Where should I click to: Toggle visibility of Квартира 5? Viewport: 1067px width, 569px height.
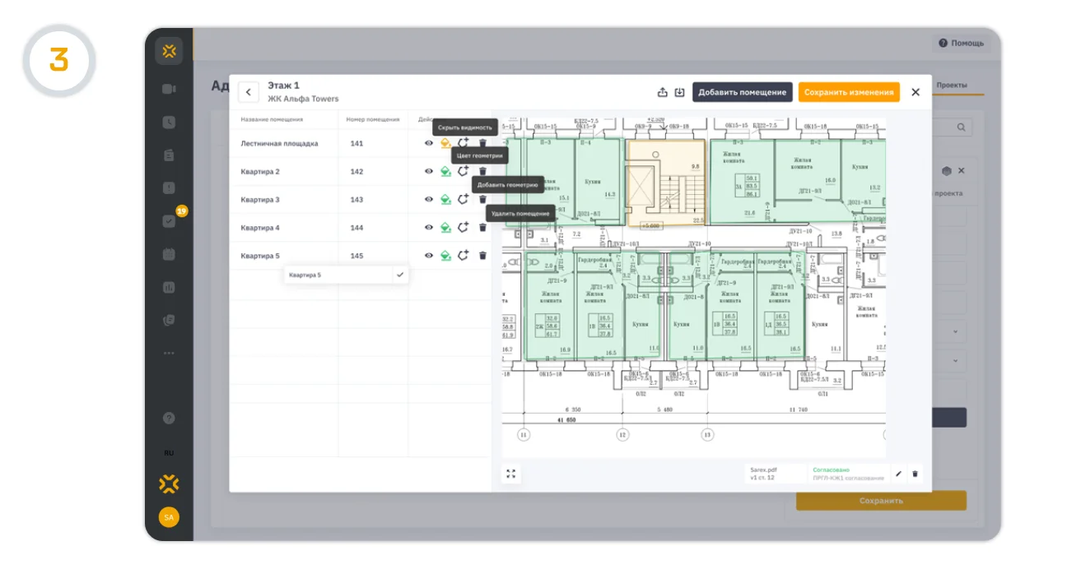pyautogui.click(x=428, y=256)
